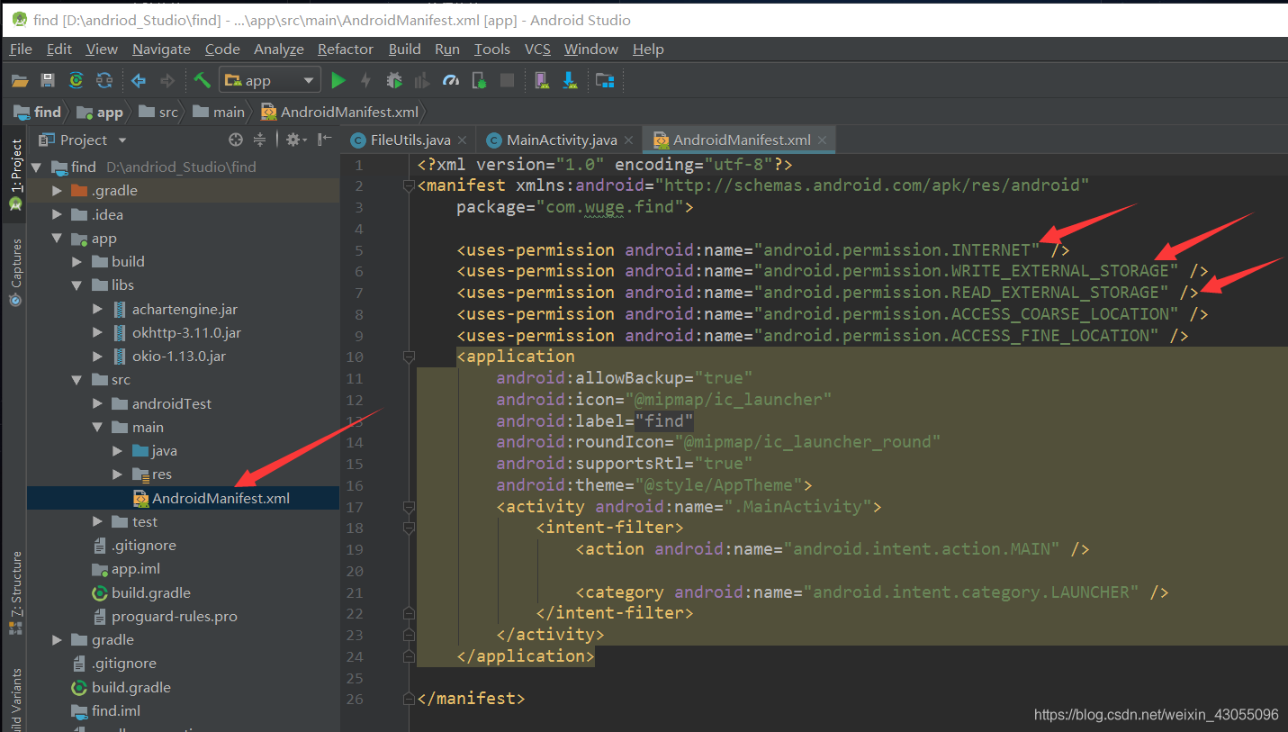Select okhttp-3.11.0.jar in the project tree

[186, 332]
